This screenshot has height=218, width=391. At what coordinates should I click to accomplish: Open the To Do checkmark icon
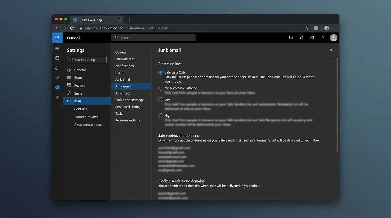57,77
